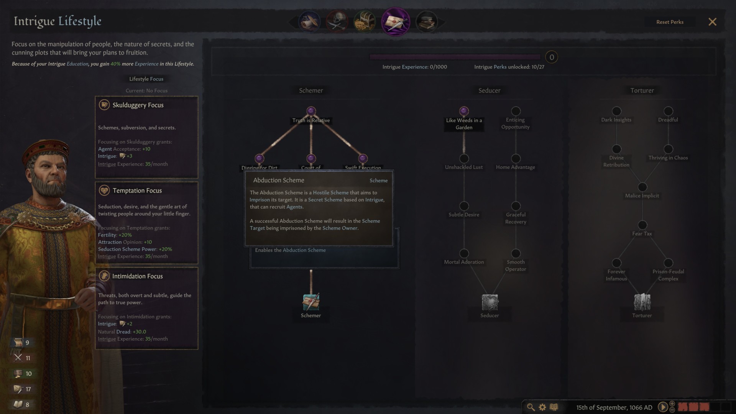Select the Temptation Focus card

pos(146,223)
